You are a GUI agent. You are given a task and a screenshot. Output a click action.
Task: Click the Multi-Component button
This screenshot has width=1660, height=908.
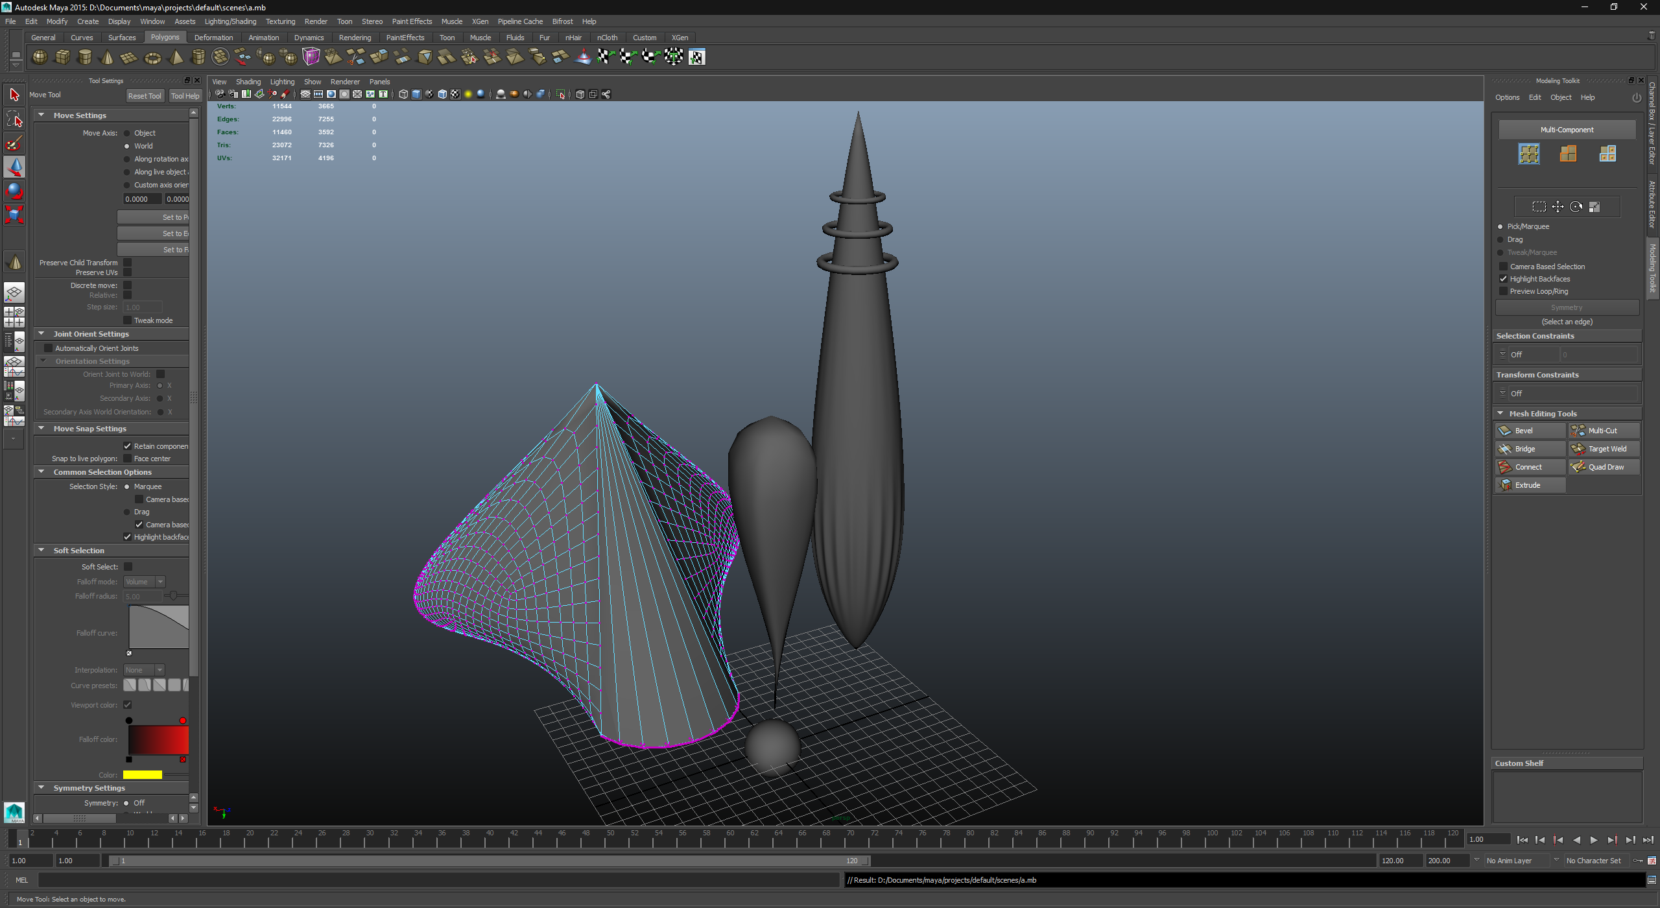coord(1567,130)
